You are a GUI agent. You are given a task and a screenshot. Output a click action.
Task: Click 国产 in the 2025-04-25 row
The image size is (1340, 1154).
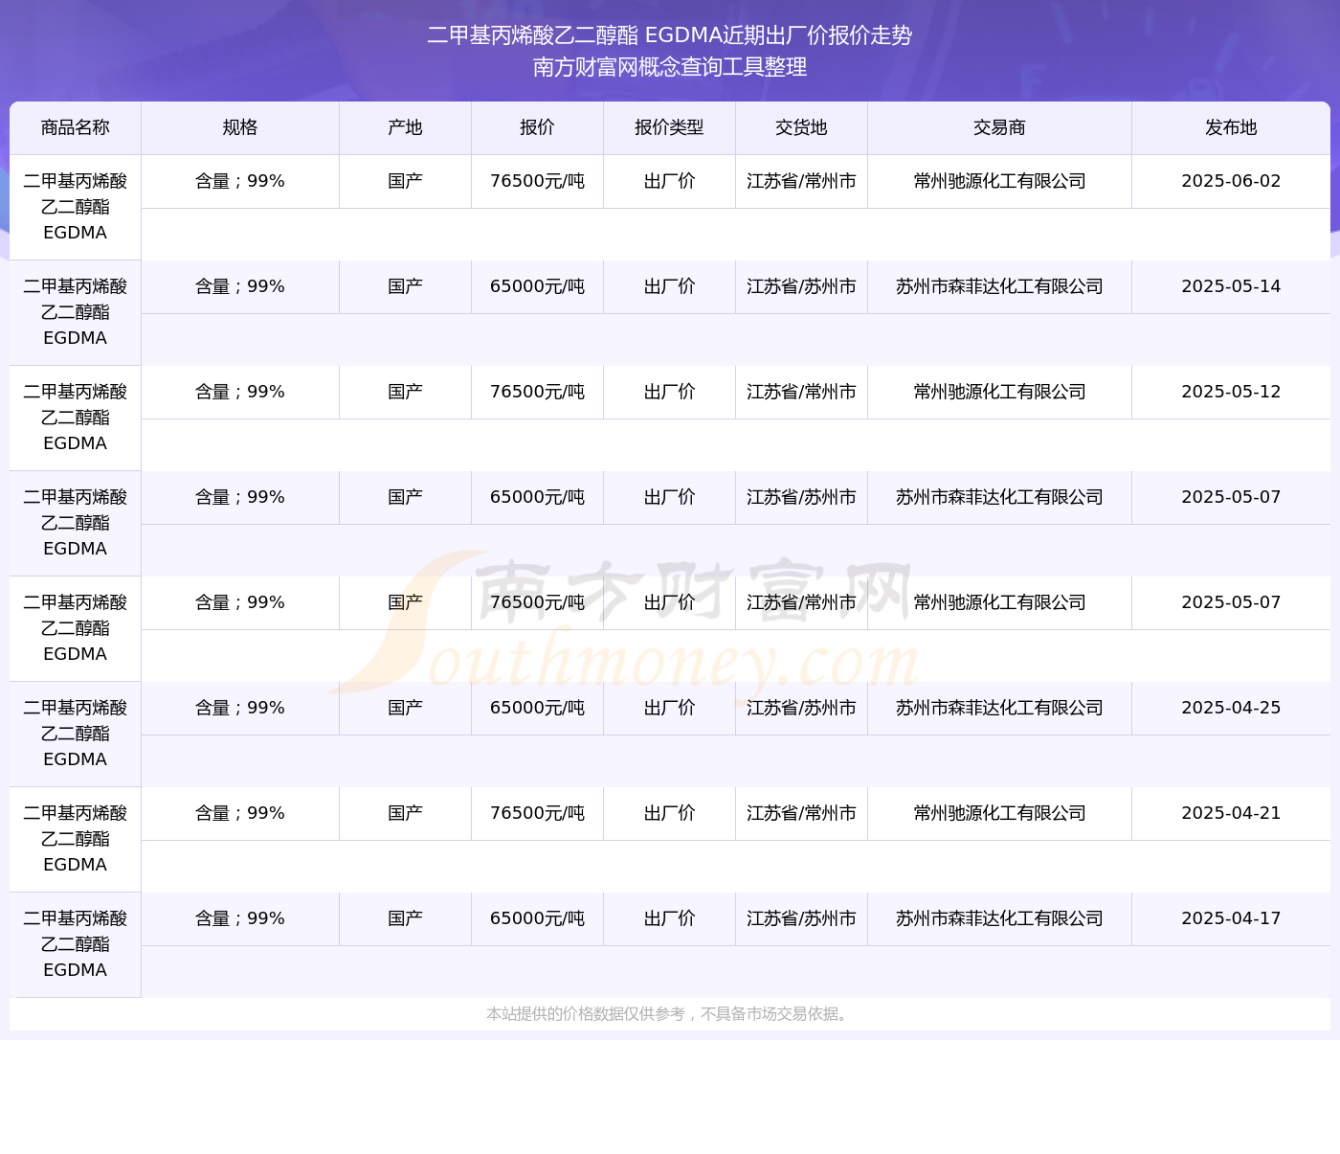406,708
